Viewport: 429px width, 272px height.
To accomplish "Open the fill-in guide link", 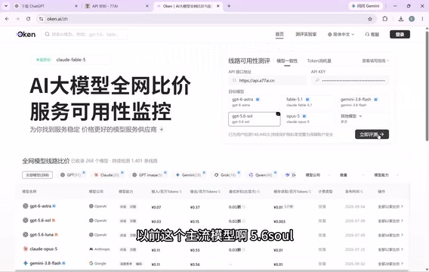I will 375,60.
